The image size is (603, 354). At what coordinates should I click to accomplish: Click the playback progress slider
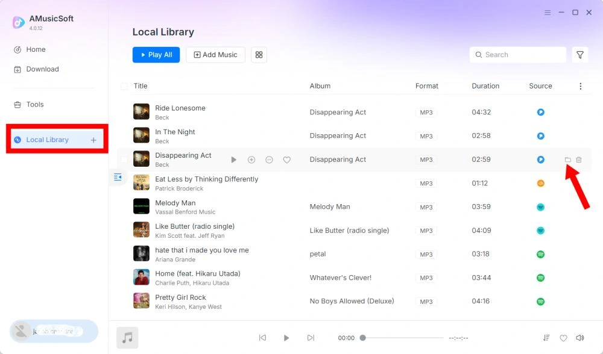403,338
